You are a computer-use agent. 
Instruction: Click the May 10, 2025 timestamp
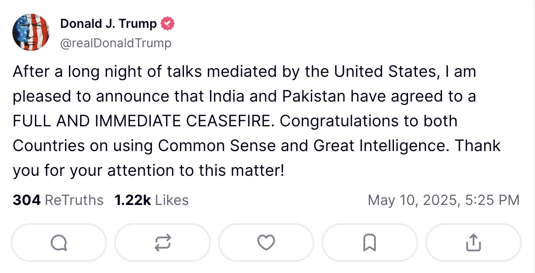click(443, 200)
